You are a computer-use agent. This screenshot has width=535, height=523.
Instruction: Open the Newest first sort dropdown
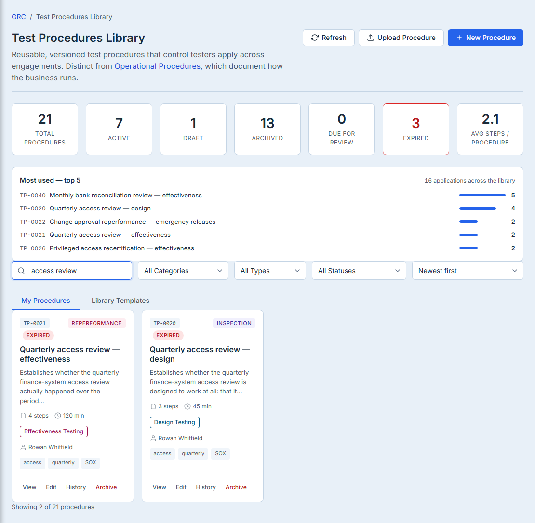[468, 271]
